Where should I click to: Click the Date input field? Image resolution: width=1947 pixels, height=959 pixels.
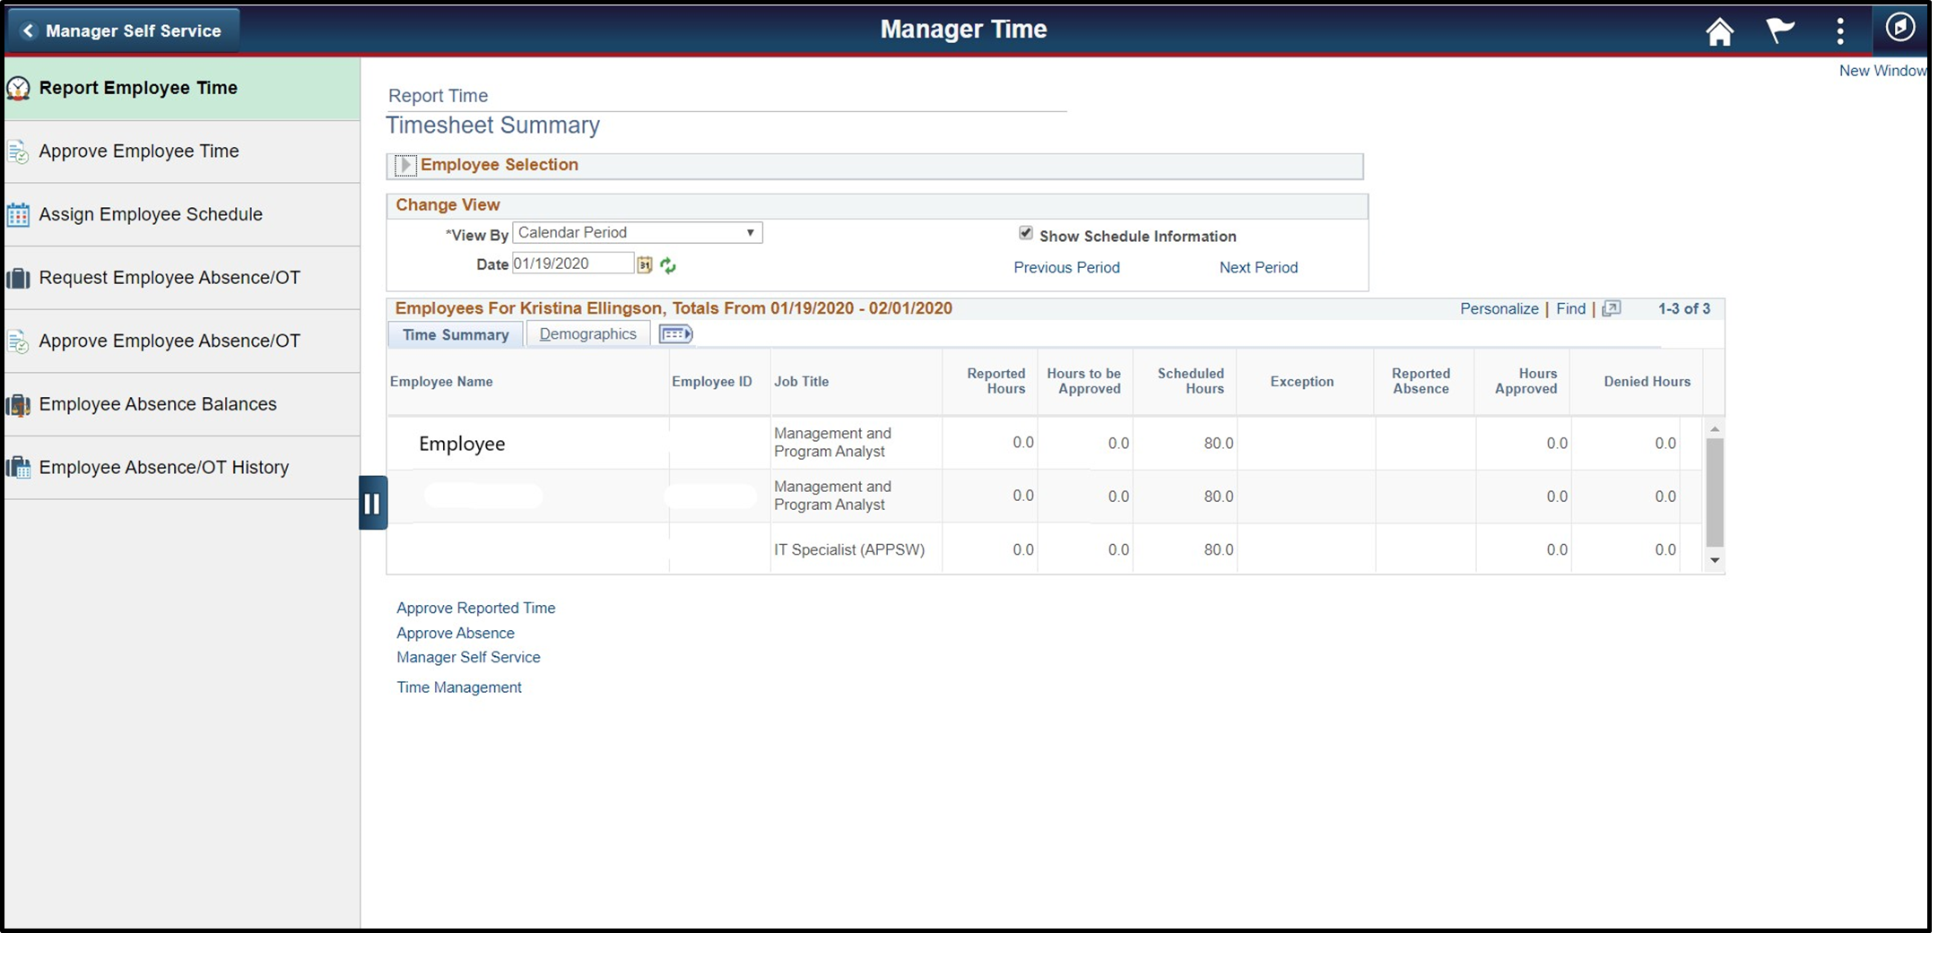(572, 264)
